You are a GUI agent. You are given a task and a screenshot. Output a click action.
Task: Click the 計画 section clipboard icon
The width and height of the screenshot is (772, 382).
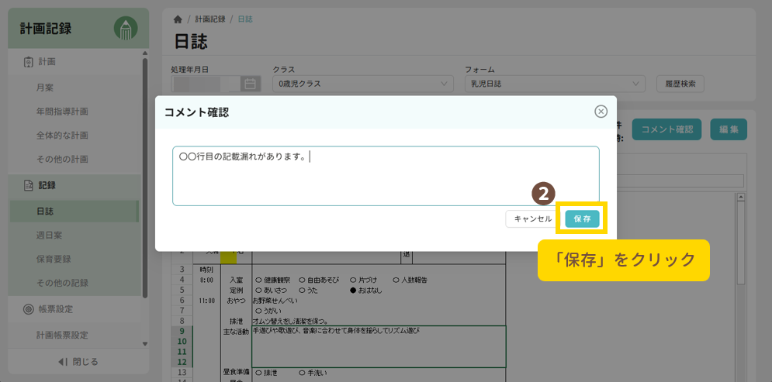tap(28, 62)
